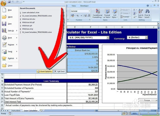The height and width of the screenshot is (116, 160).
Task: Apply Comma Style number format
Action: (x=81, y=15)
